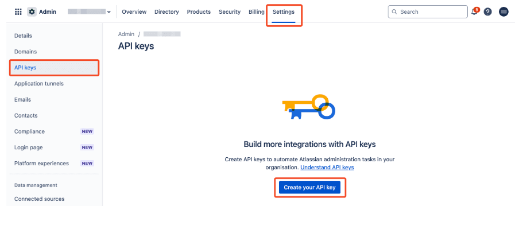Open the app switcher grid icon
This screenshot has width=515, height=233.
pos(18,12)
